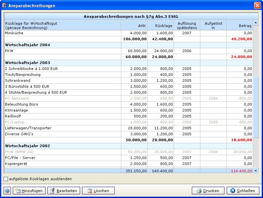The image size is (263, 198).
Task: Click the blue help question mark icon
Action: pos(7,191)
